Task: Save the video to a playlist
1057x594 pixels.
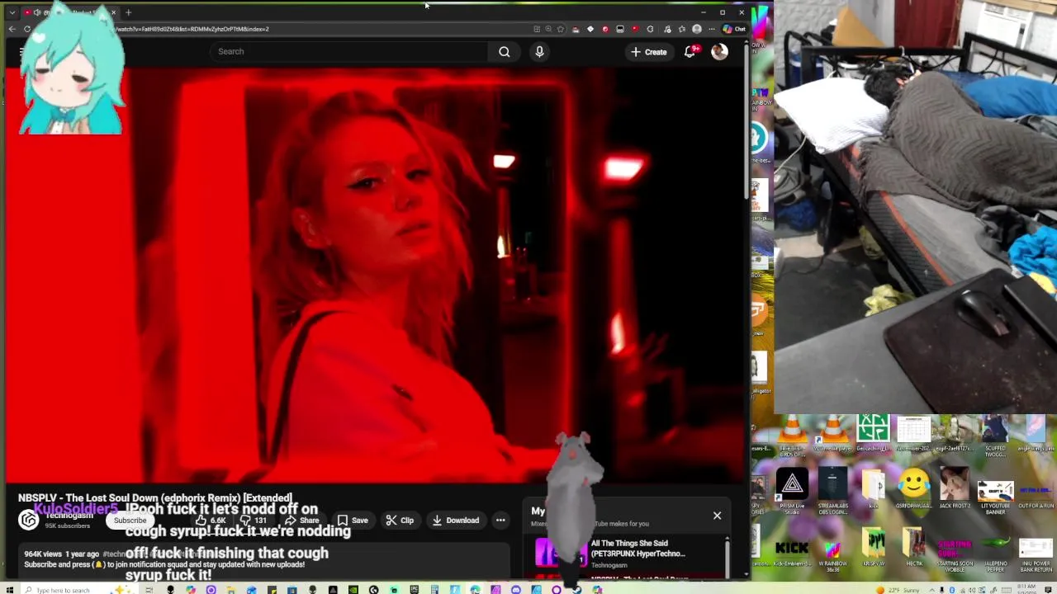Action: 353,521
